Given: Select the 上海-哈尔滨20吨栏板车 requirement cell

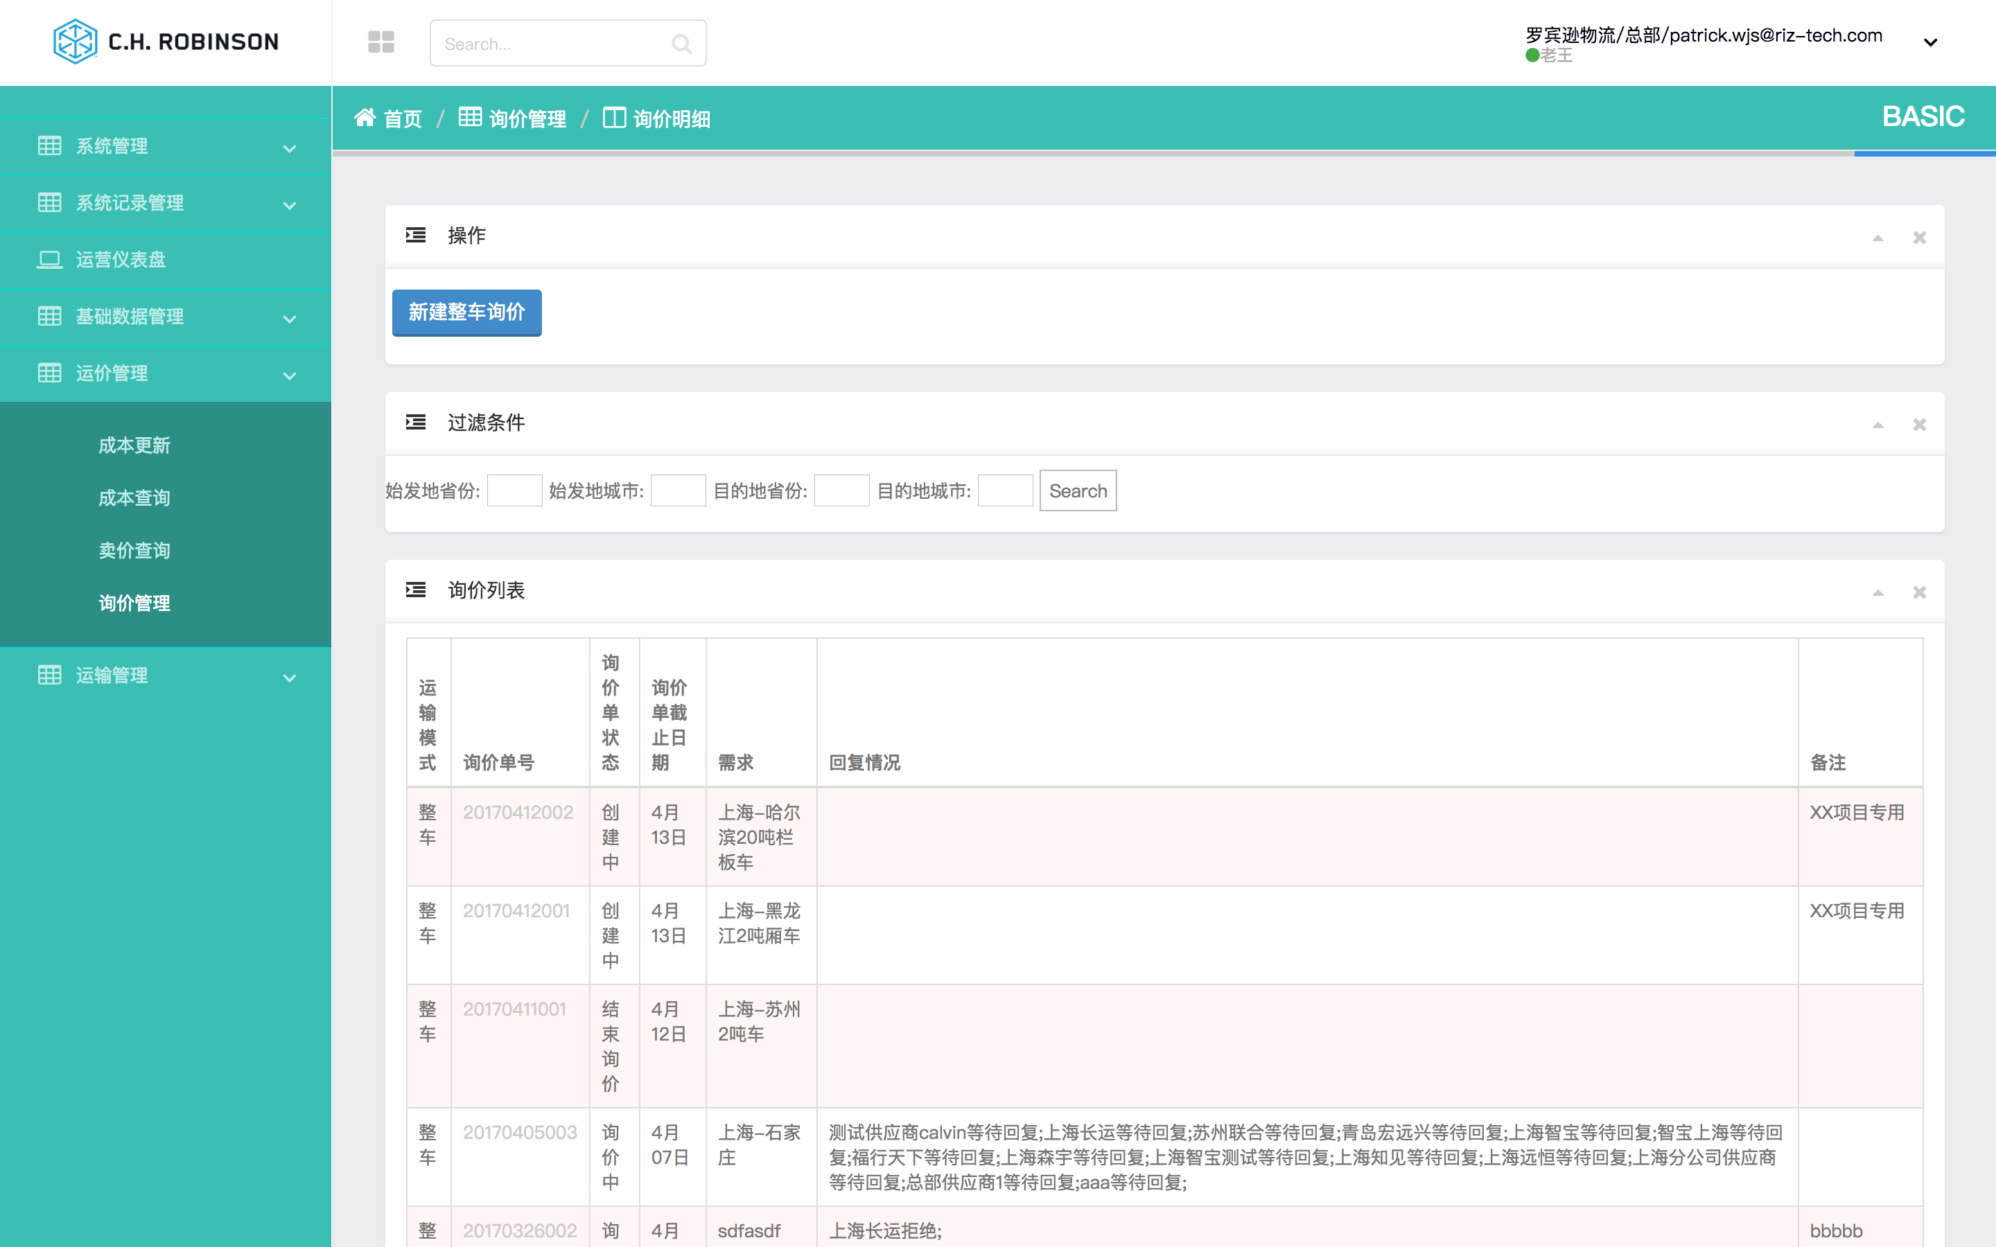Looking at the screenshot, I should click(x=760, y=837).
